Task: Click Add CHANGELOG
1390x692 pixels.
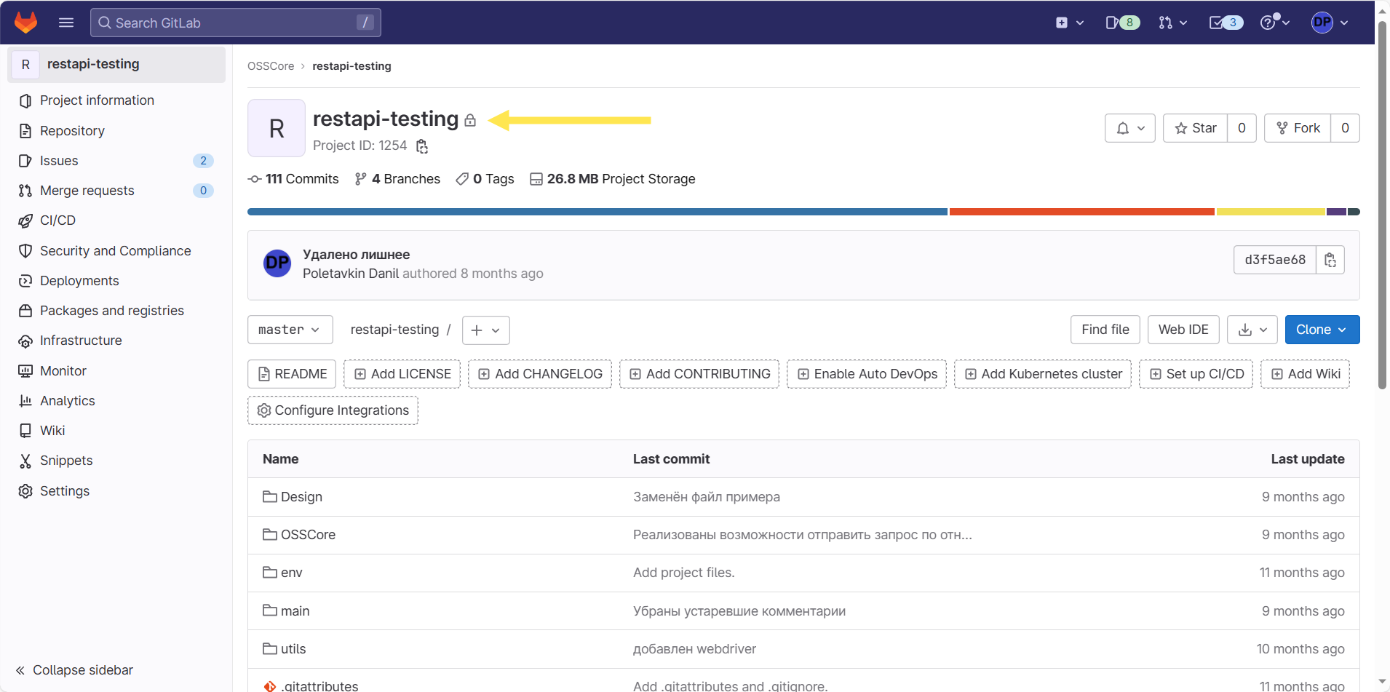Action: [540, 374]
